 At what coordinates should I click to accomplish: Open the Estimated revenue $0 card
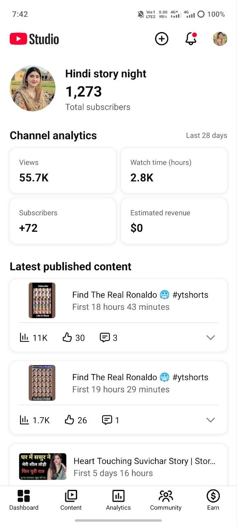click(x=174, y=221)
